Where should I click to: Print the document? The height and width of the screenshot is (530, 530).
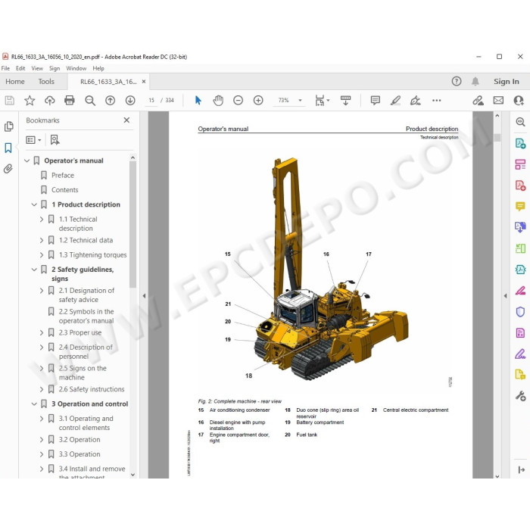[x=70, y=101]
